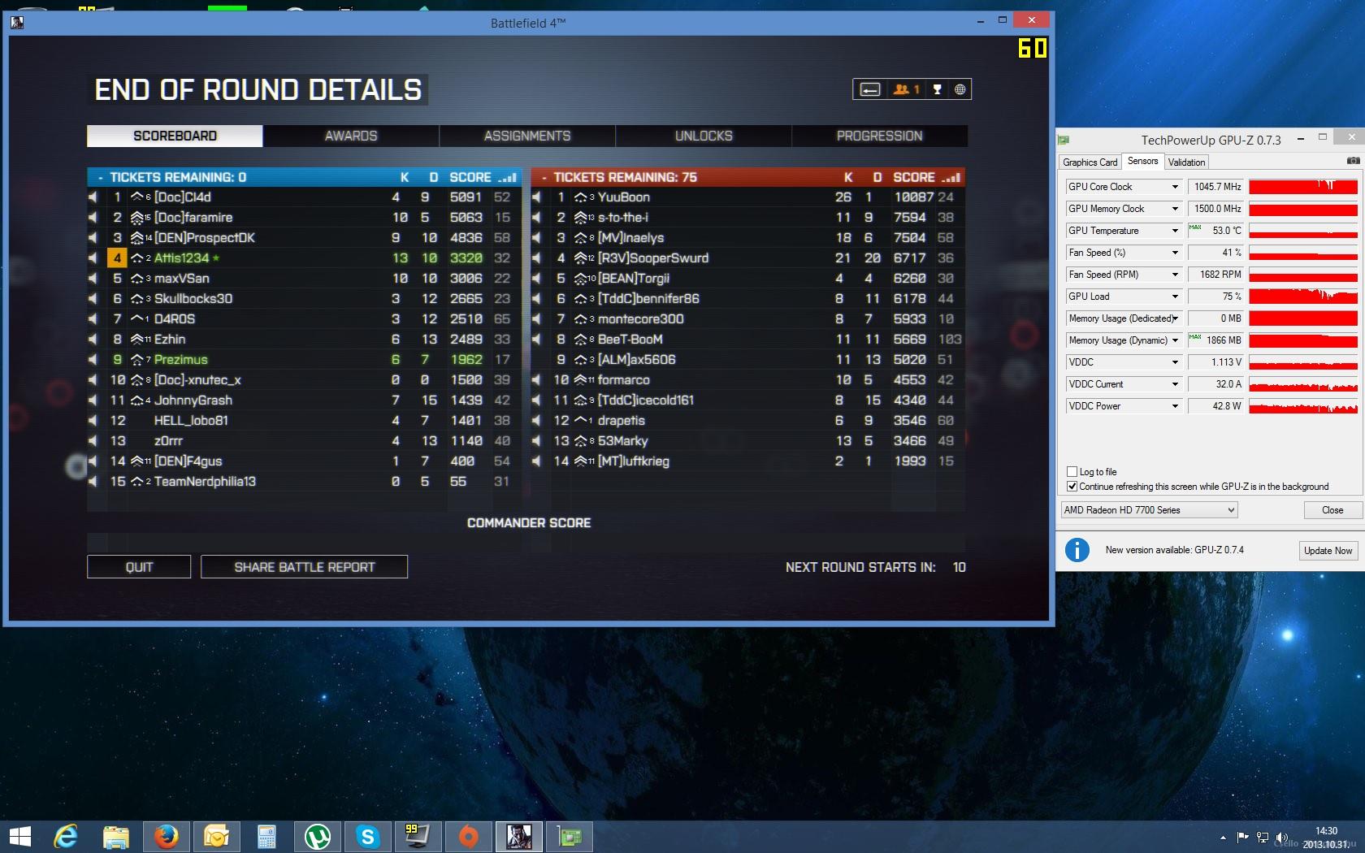Click the GPU Load history graph
The width and height of the screenshot is (1365, 853).
click(x=1303, y=297)
